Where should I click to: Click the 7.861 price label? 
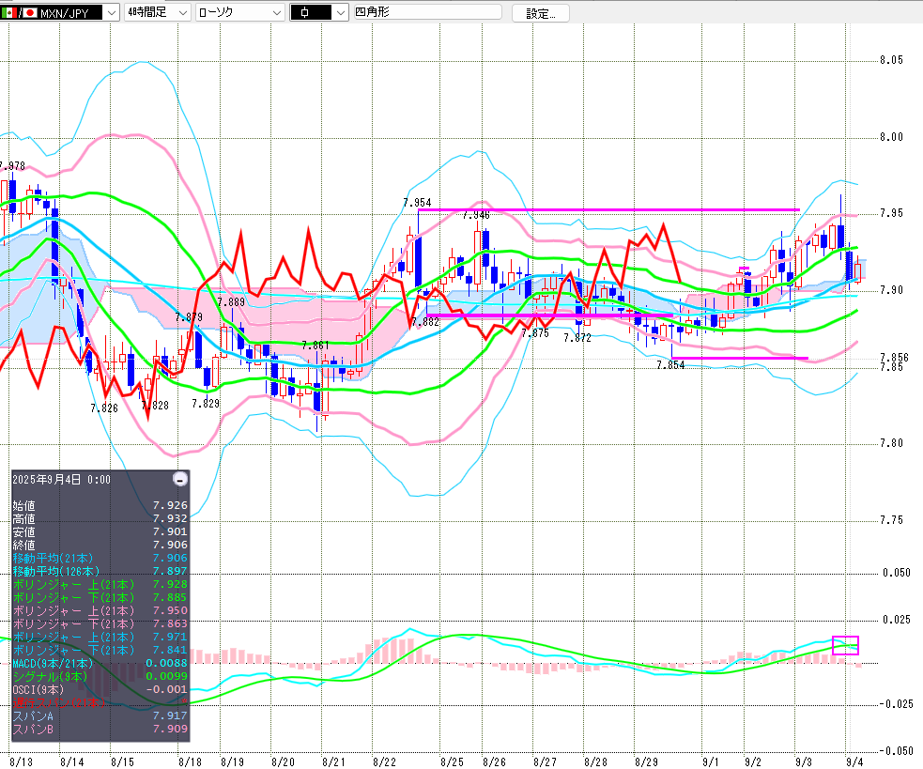(x=315, y=345)
